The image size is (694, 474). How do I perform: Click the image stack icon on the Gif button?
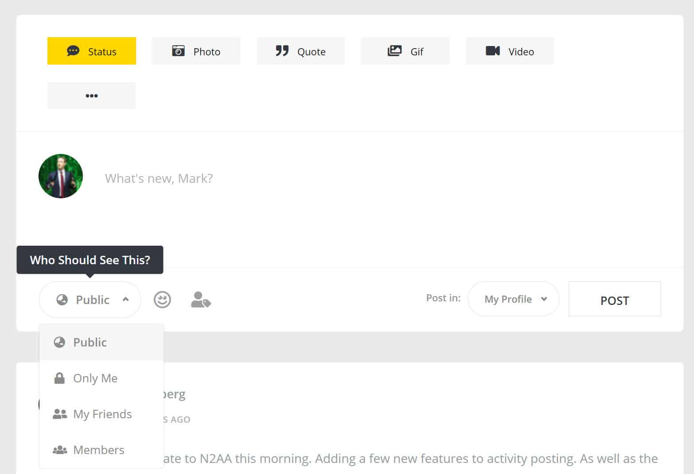(x=394, y=50)
